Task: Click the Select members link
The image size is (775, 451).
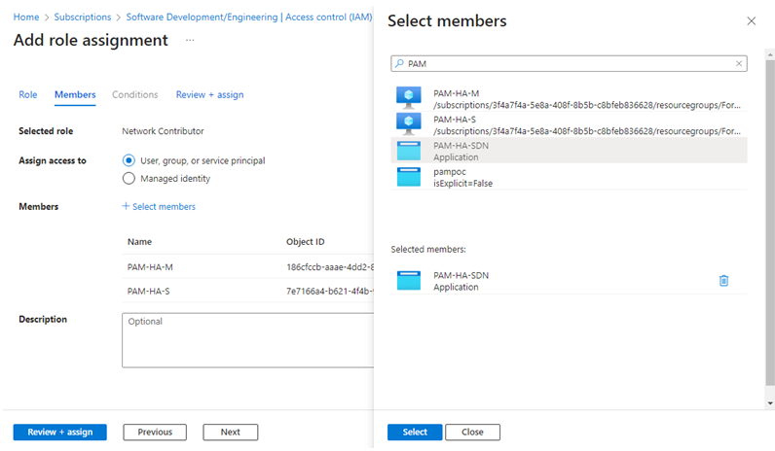Action: pos(164,207)
